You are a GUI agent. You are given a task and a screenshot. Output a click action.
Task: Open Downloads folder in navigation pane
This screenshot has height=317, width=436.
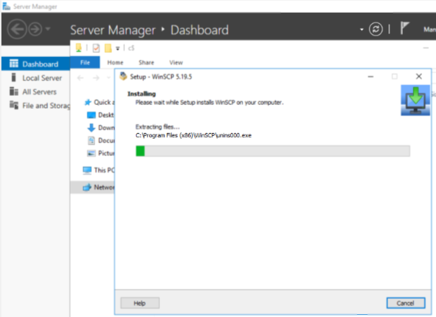tap(100, 127)
